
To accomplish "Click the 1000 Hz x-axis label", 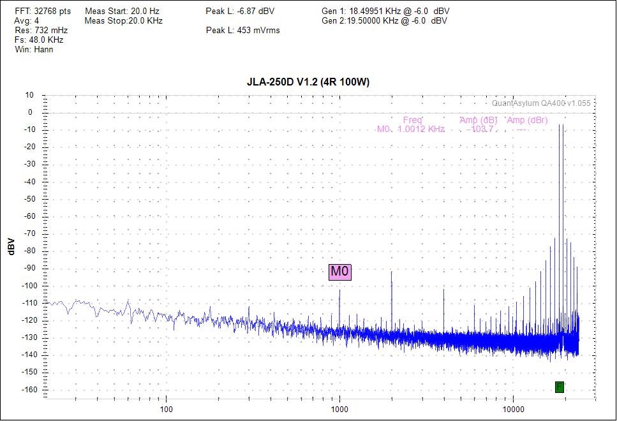I will click(x=339, y=409).
